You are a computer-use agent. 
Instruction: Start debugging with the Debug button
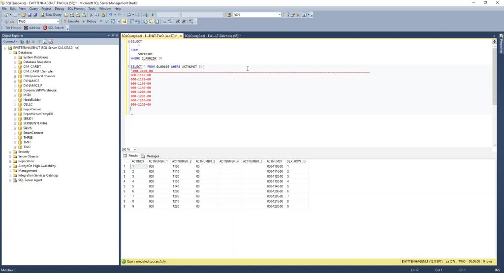(x=90, y=21)
